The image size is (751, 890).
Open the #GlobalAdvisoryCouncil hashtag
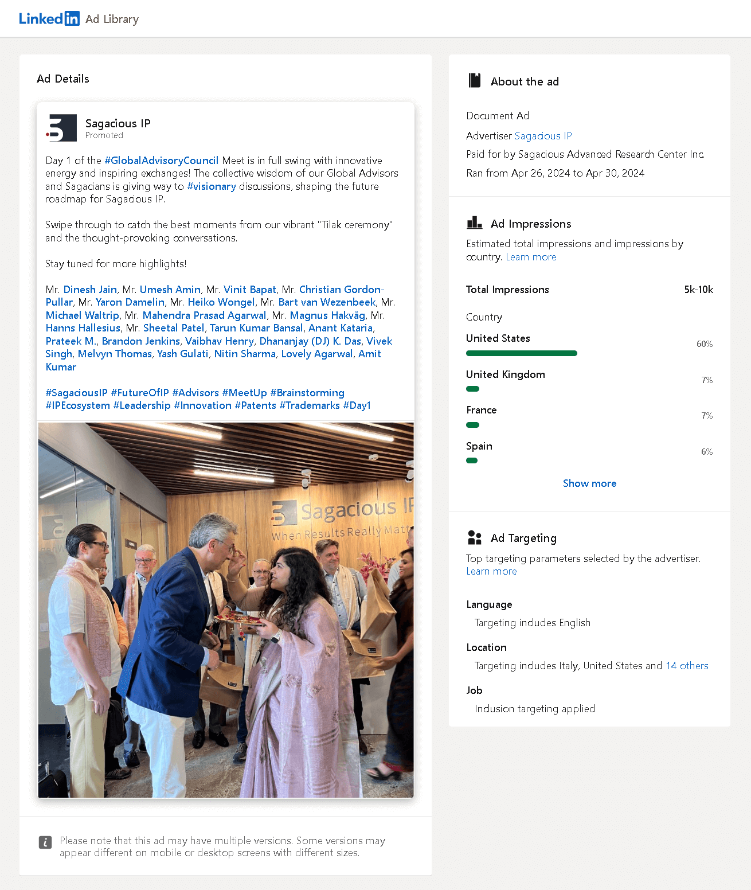(162, 161)
